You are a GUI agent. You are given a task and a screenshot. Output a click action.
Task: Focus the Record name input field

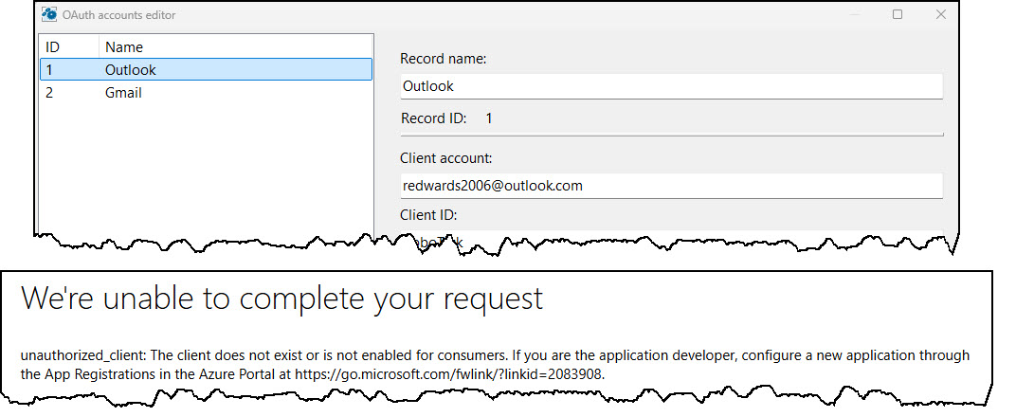(x=671, y=86)
